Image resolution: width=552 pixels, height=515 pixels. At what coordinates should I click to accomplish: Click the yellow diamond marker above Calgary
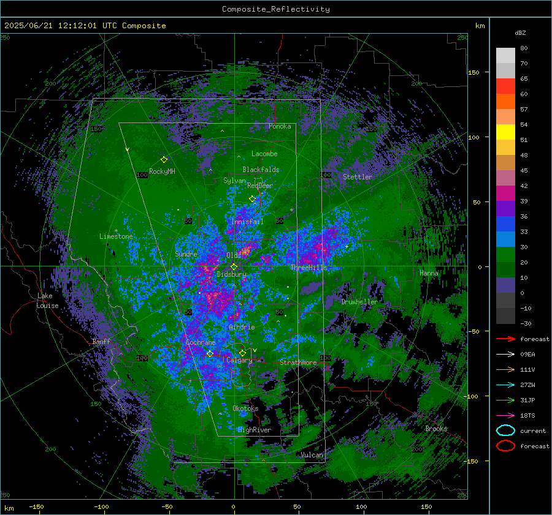click(242, 353)
